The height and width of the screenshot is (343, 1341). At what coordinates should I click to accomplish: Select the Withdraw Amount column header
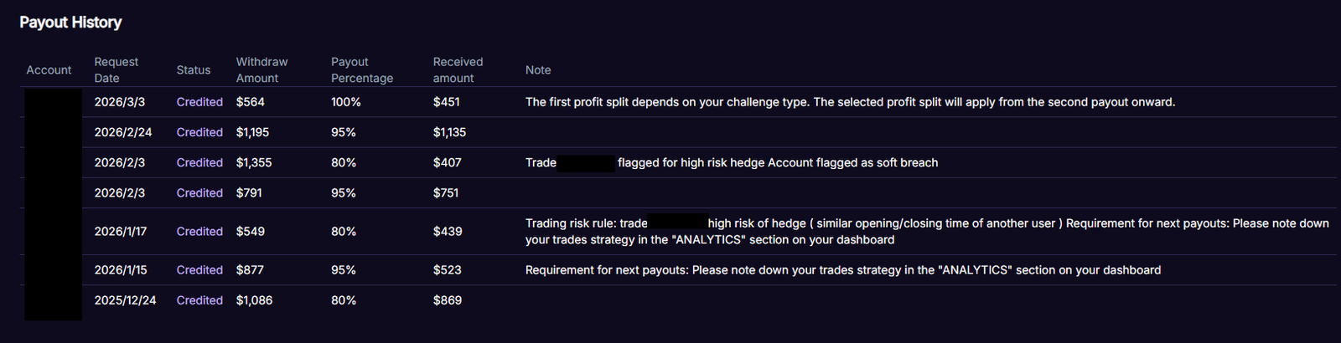point(261,70)
